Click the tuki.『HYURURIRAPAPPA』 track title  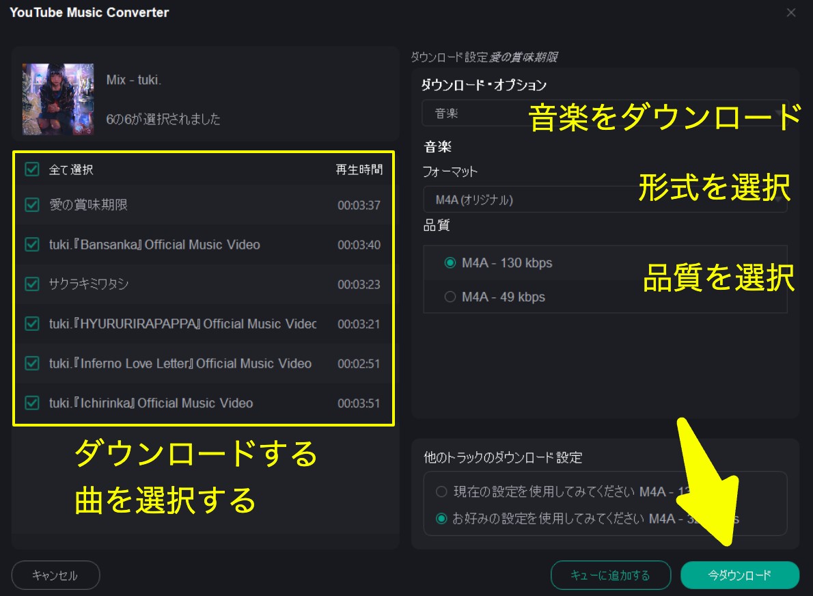[182, 324]
